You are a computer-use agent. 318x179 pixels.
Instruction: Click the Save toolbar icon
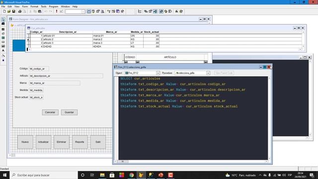(x=13, y=11)
